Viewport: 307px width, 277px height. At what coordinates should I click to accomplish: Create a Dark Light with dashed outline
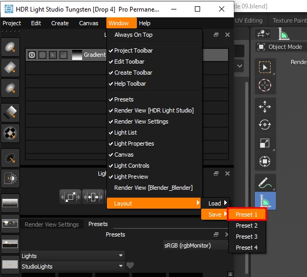pyautogui.click(x=10, y=158)
